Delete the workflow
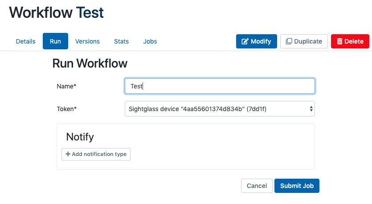Viewport: 372px width, 204px height. point(350,41)
